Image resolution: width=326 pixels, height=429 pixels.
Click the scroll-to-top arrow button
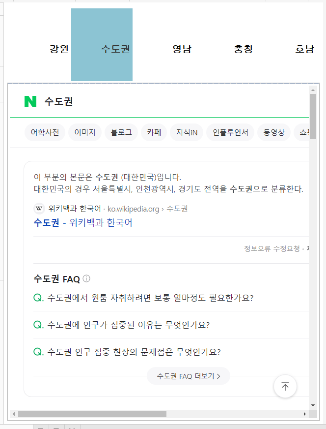(x=285, y=387)
